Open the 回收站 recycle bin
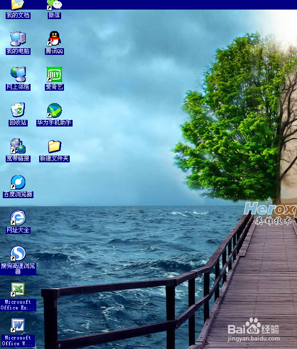The image size is (297, 349). 18,110
